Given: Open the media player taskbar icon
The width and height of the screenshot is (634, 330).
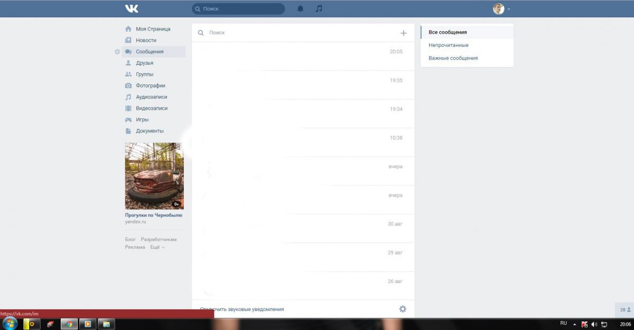Looking at the screenshot, I should [x=88, y=324].
